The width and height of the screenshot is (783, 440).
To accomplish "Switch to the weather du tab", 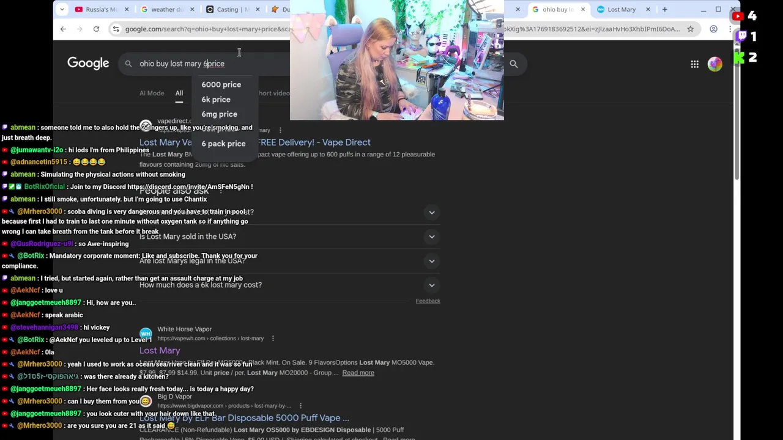I will point(162,9).
